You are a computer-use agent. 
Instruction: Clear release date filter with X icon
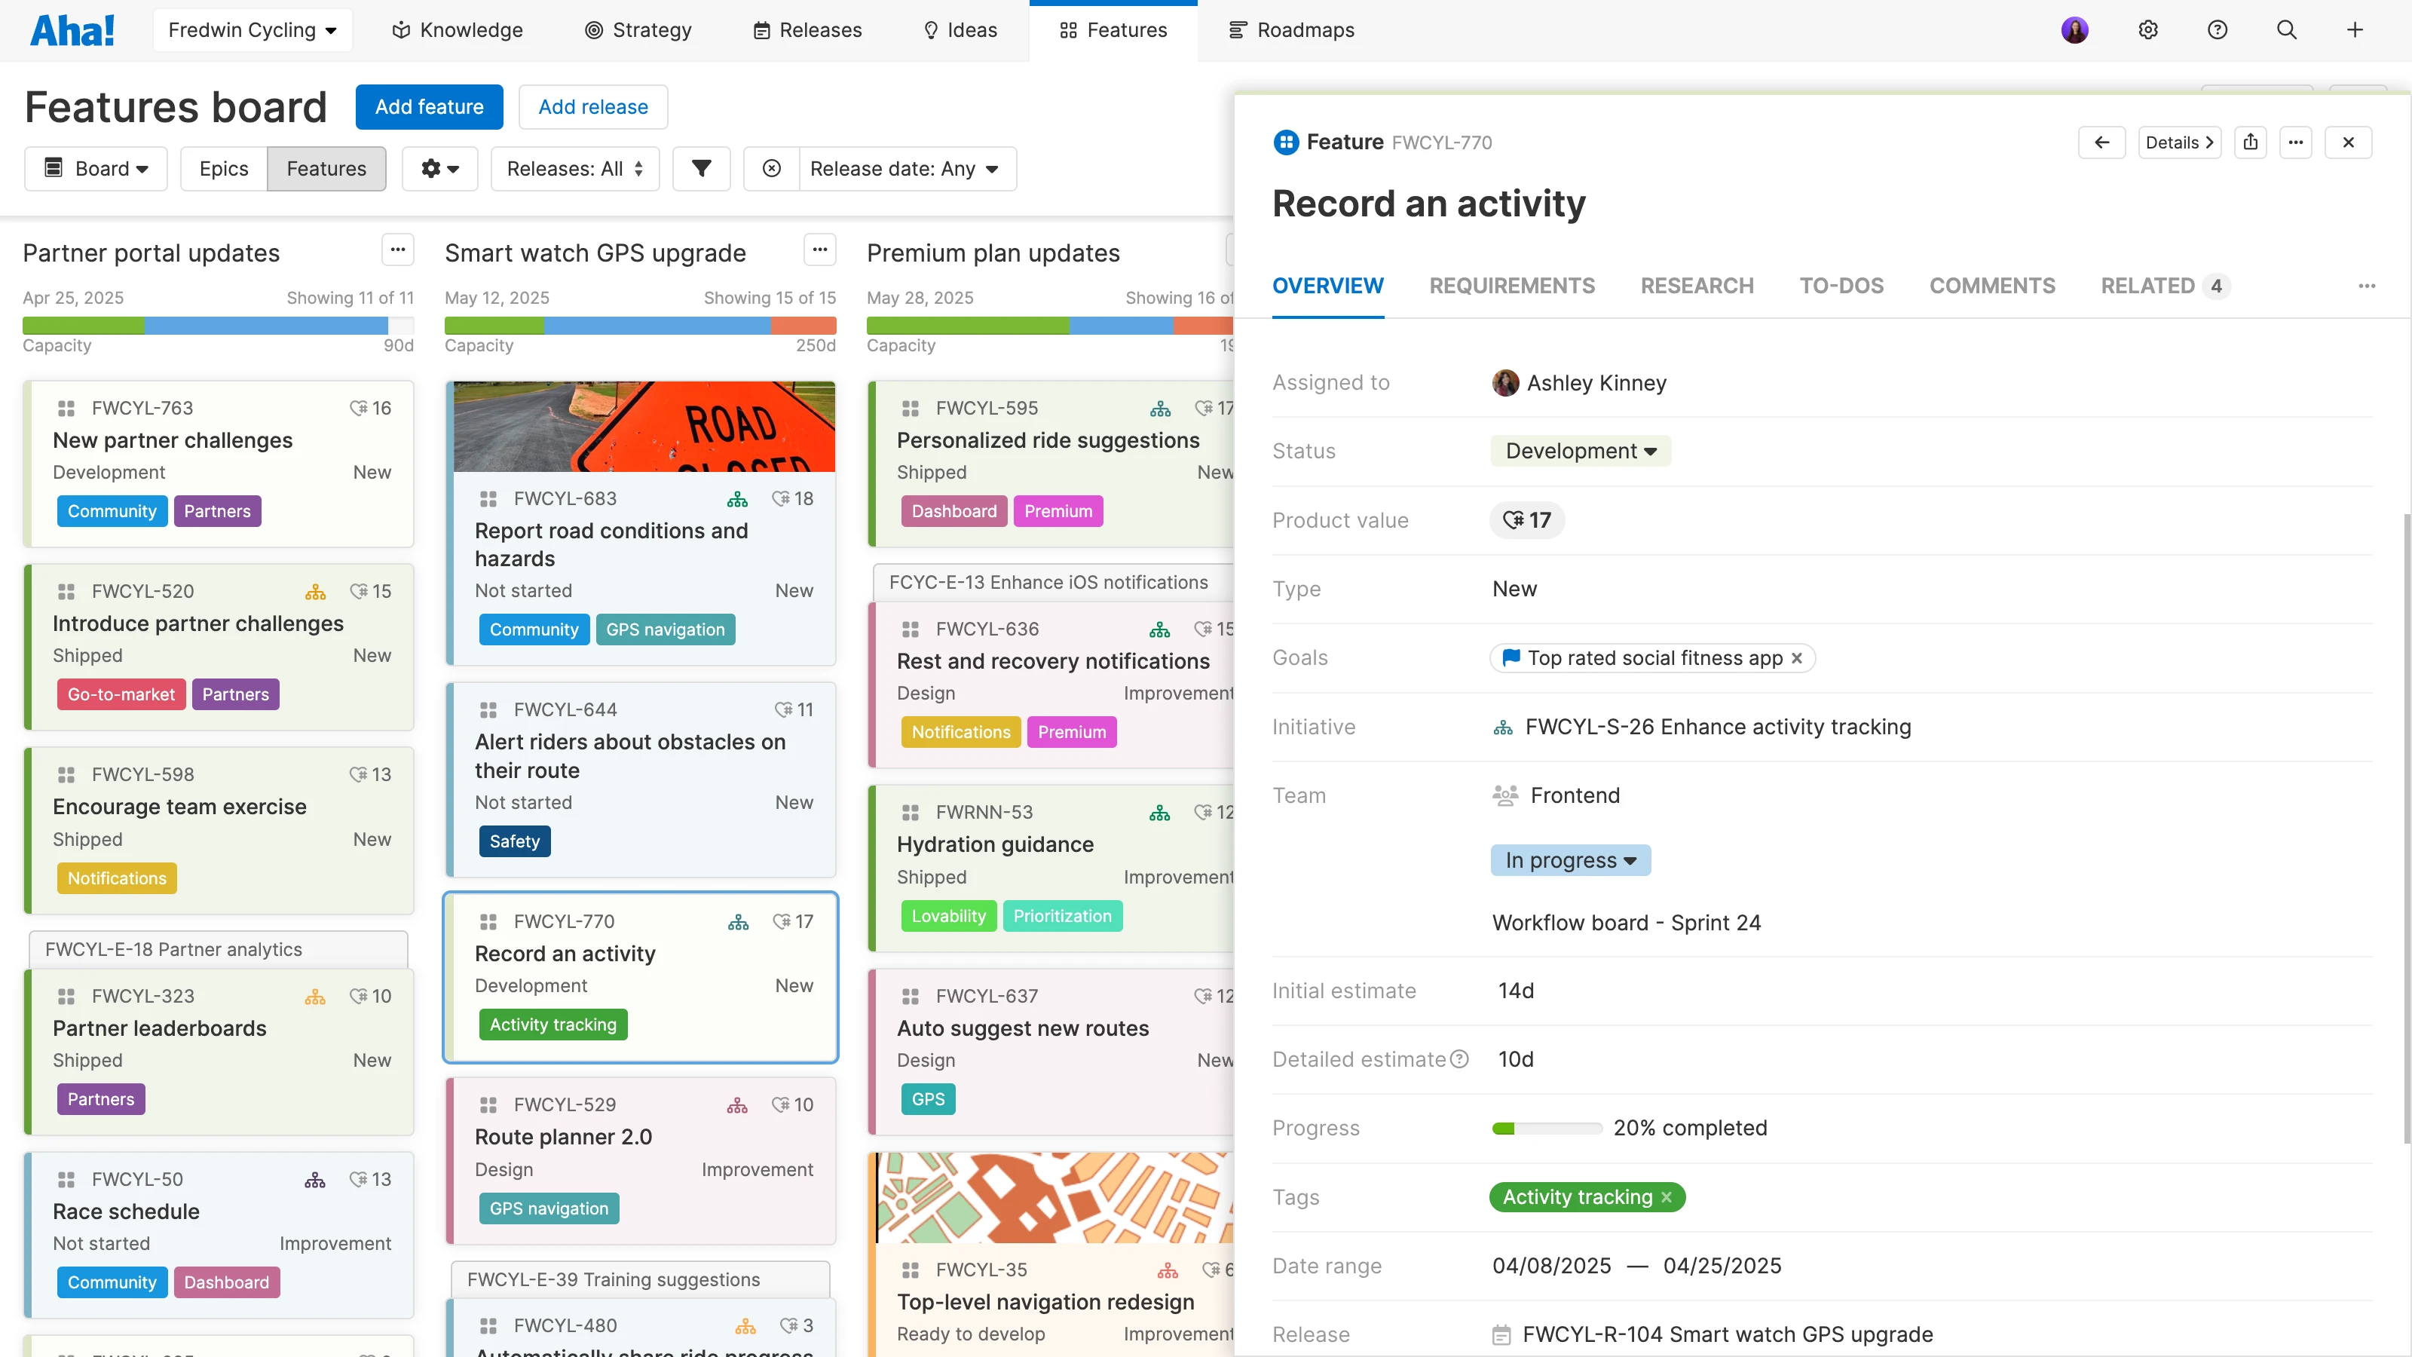(x=772, y=169)
